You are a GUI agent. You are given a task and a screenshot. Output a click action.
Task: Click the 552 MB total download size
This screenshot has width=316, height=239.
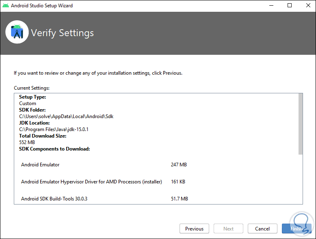pos(27,142)
